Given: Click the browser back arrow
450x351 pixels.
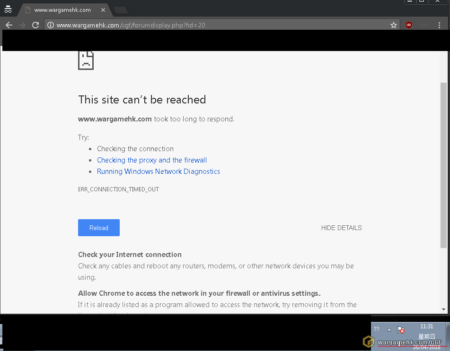Looking at the screenshot, I should pos(9,25).
